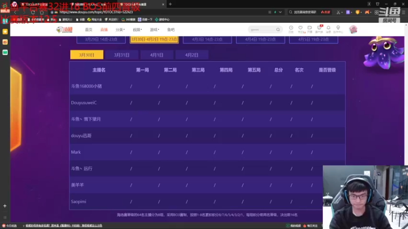
Task: Open a new browser tab
Action: tap(170, 4)
